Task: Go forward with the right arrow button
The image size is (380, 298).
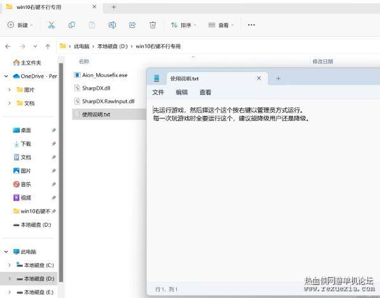Action: pyautogui.click(x=22, y=46)
